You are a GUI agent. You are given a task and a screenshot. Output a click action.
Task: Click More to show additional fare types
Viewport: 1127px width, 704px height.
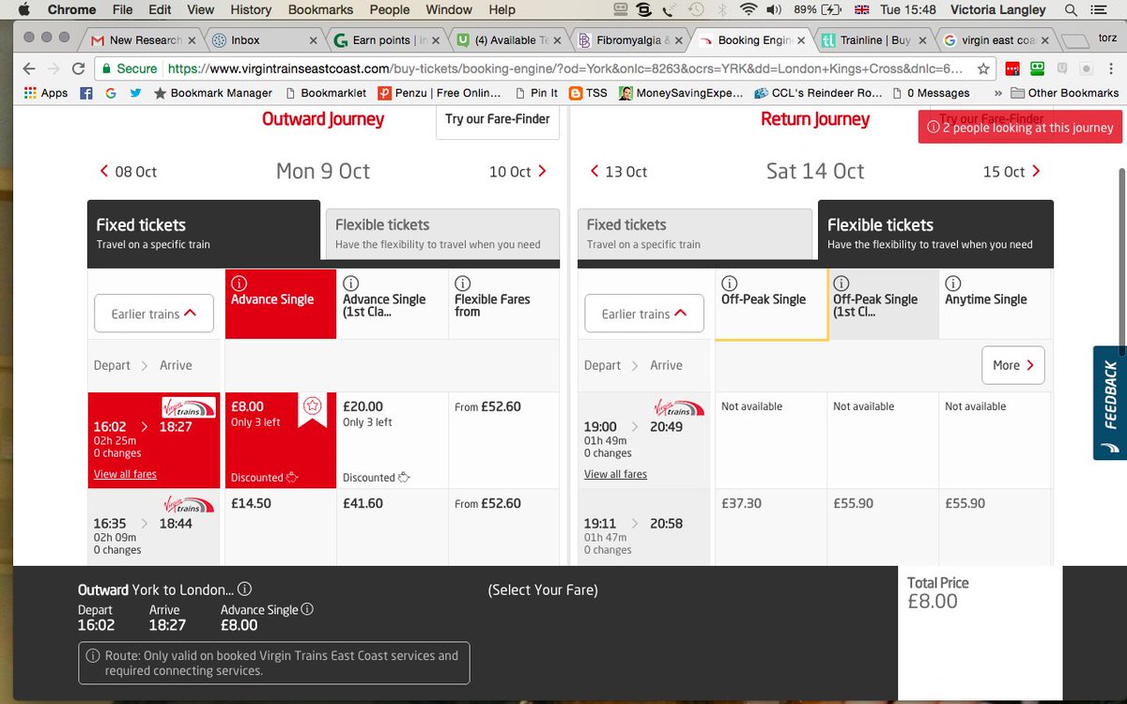[x=1013, y=365]
